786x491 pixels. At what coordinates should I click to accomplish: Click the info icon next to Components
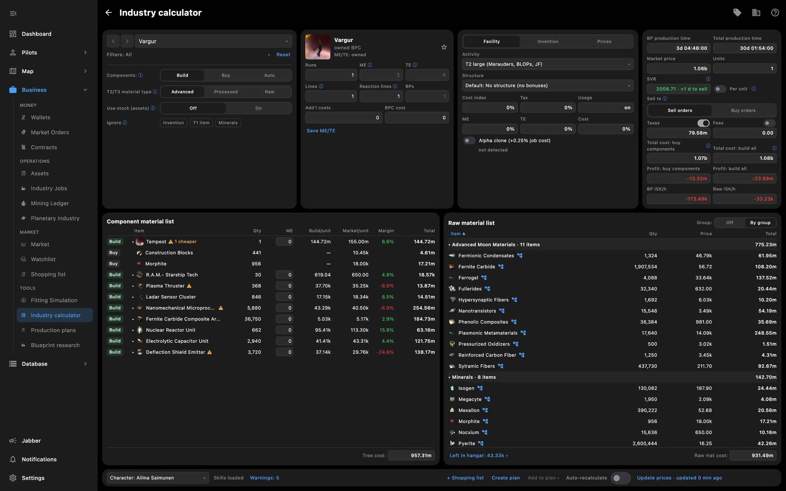141,75
